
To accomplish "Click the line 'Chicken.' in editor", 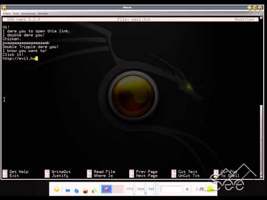I will coord(12,39).
